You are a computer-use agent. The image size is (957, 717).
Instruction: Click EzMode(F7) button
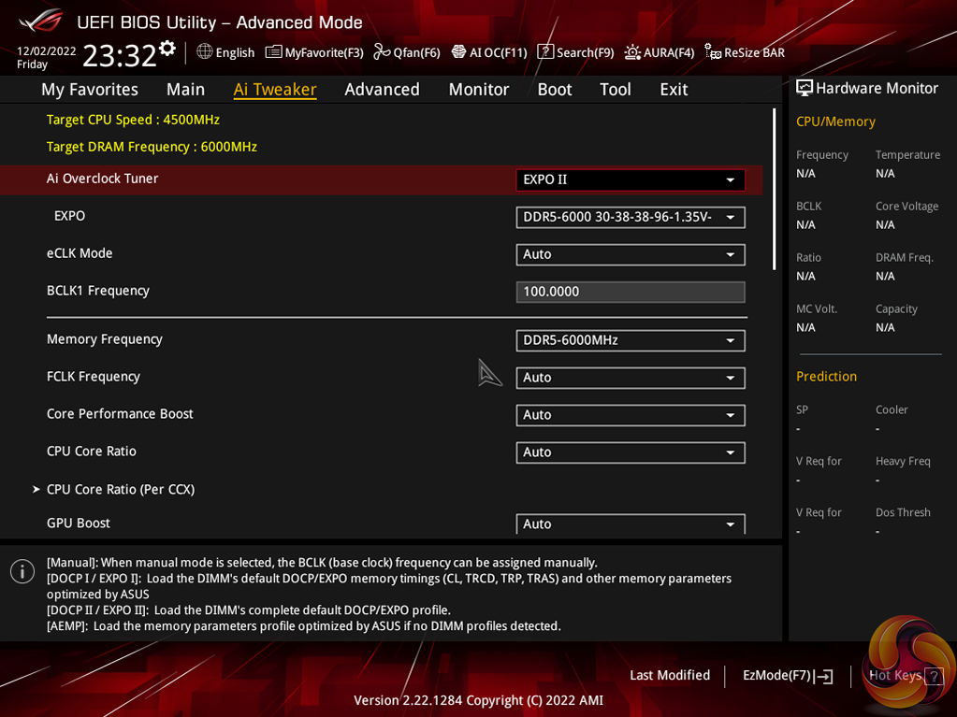click(x=787, y=675)
